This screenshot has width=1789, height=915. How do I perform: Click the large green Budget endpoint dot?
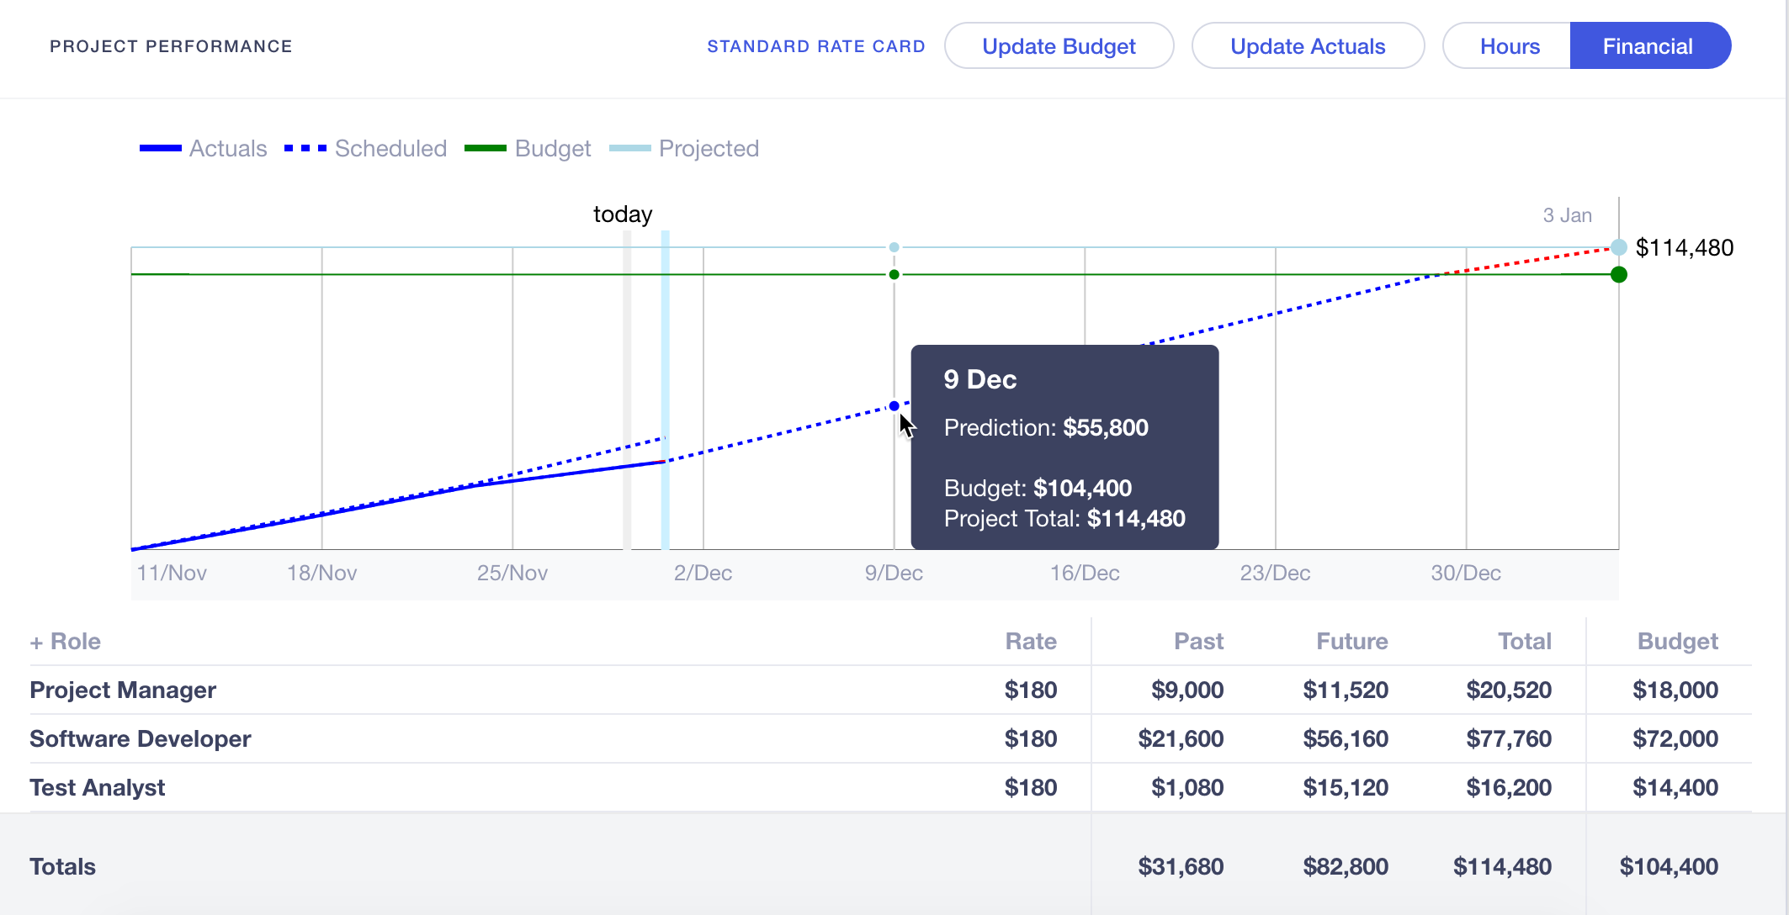point(1618,275)
